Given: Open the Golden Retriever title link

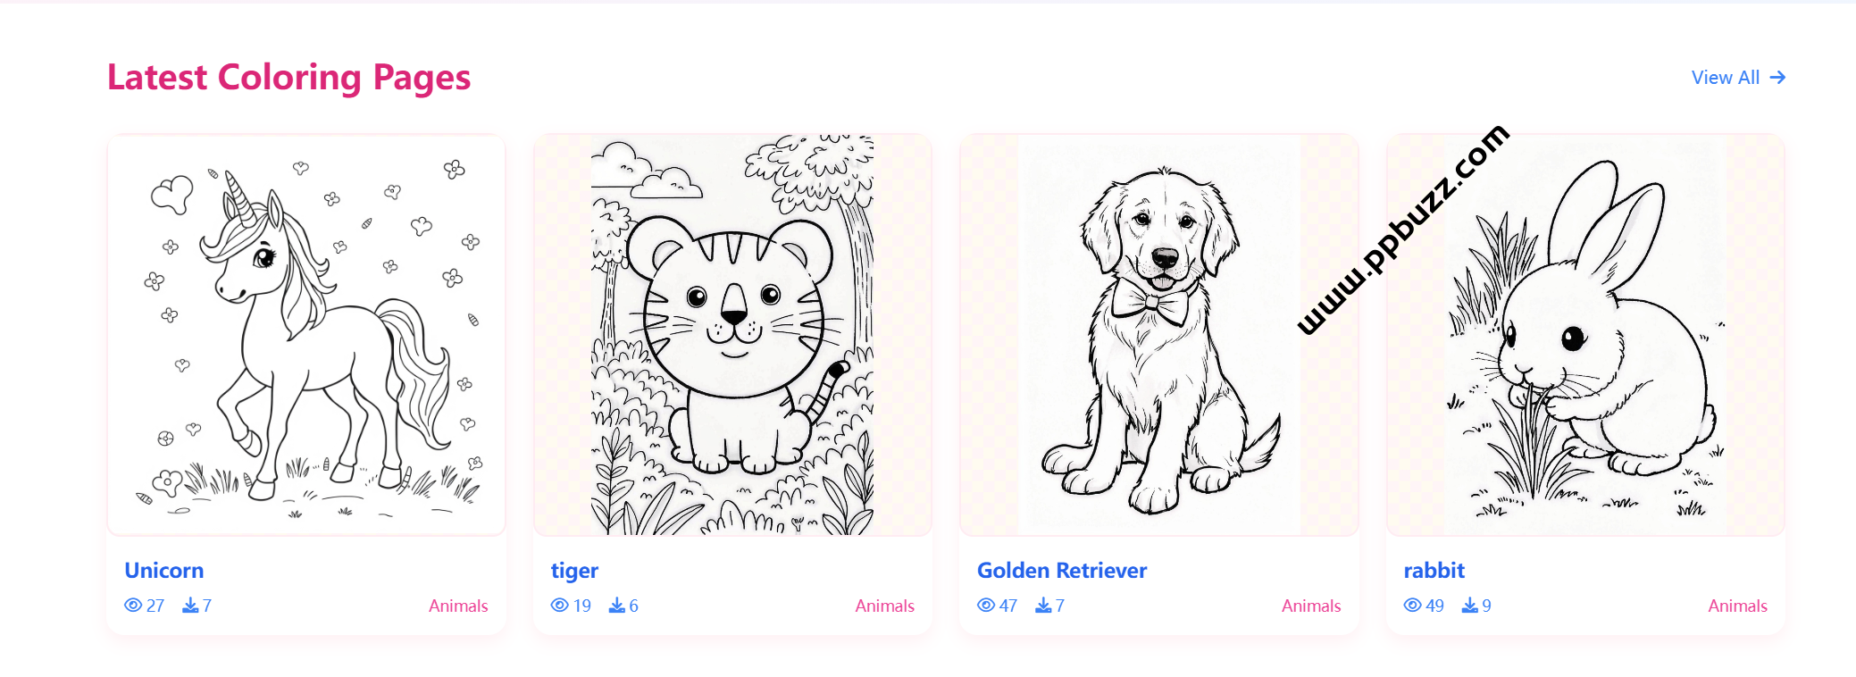Looking at the screenshot, I should (1062, 570).
